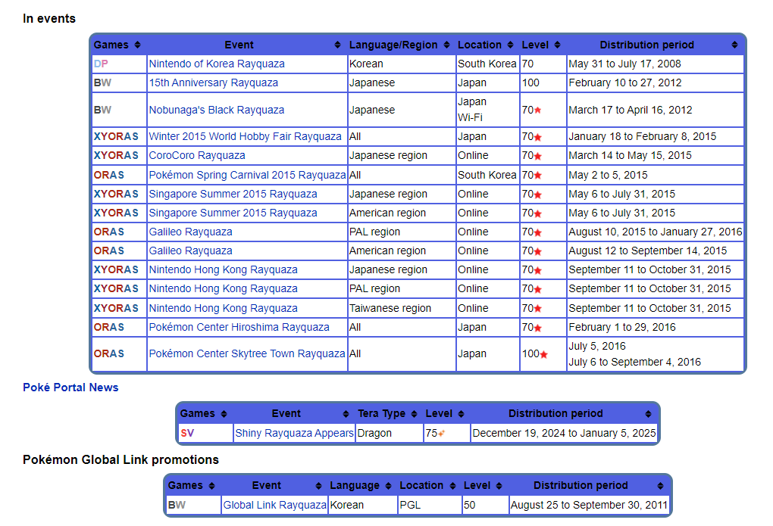773x526 pixels.
Task: Click shiny star icon in Skytree Town row
Action: pos(544,354)
